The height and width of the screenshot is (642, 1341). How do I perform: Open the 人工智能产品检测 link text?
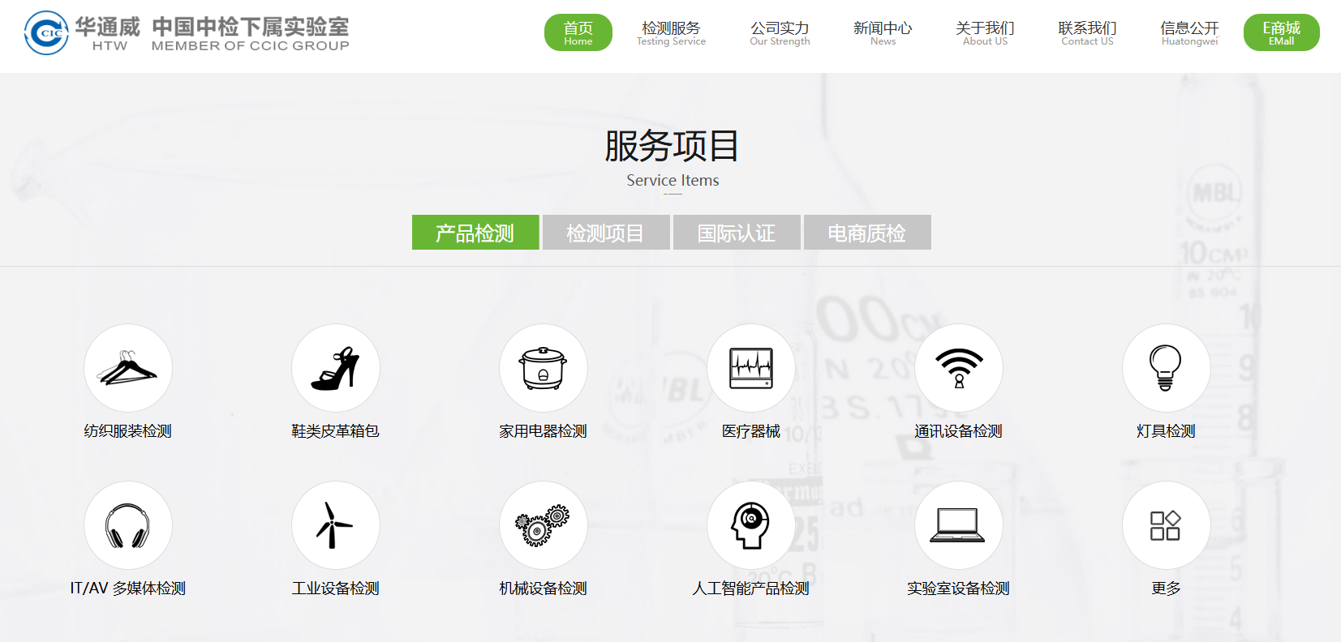click(751, 588)
